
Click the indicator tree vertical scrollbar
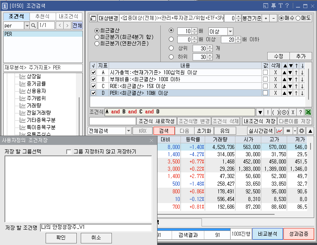[x=79, y=116]
